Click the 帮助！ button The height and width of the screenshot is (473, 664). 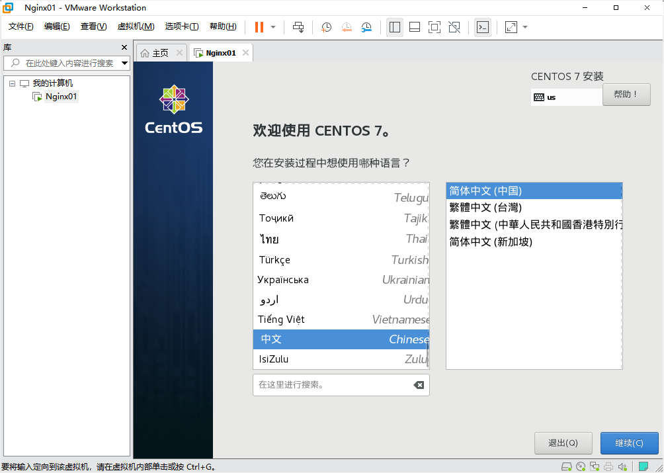[626, 95]
